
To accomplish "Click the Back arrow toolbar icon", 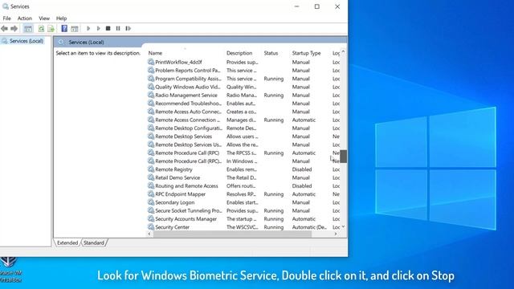I will [x=4, y=29].
